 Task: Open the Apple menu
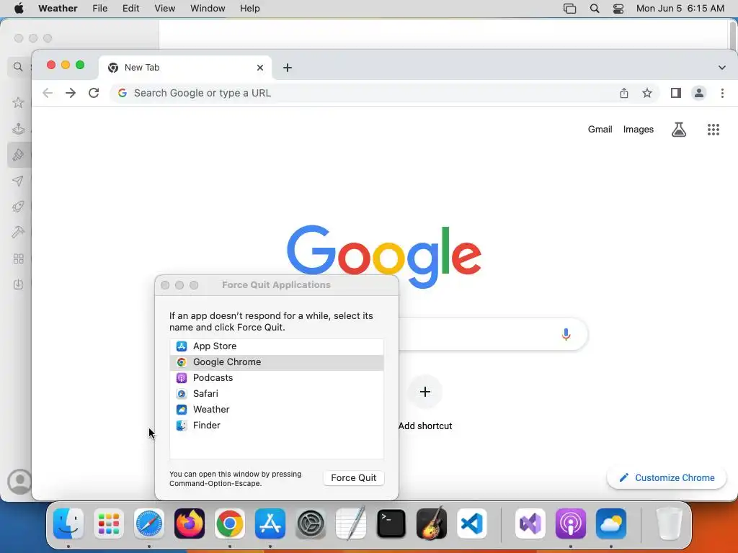(19, 8)
